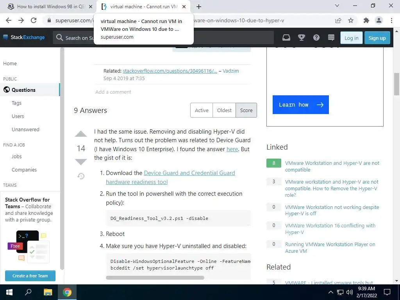Open Vadzim's user profile link
The height and width of the screenshot is (300, 400).
coord(230,71)
